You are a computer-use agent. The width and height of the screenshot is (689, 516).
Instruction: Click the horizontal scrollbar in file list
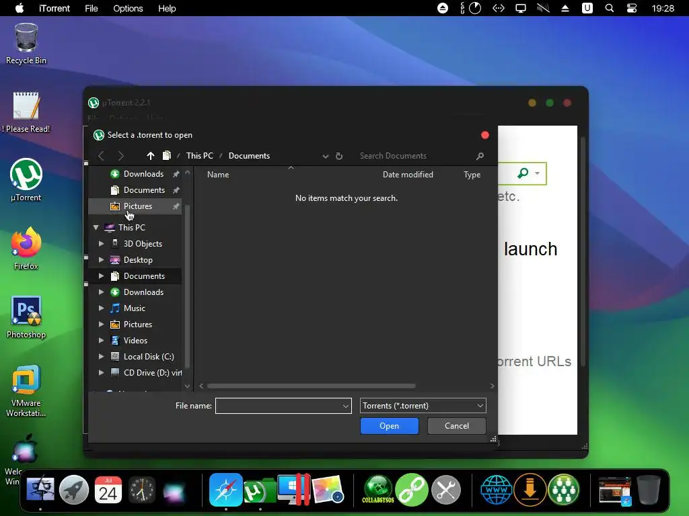pyautogui.click(x=311, y=386)
